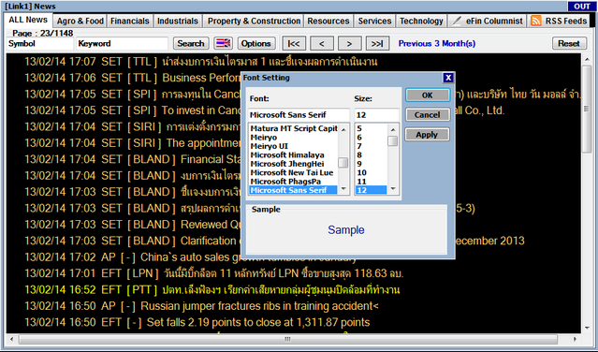Image resolution: width=598 pixels, height=352 pixels.
Task: Select font size 8
Action: (x=372, y=154)
